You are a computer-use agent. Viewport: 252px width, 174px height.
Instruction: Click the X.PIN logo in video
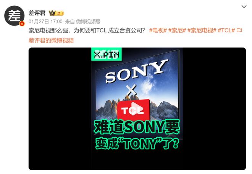(x=107, y=55)
